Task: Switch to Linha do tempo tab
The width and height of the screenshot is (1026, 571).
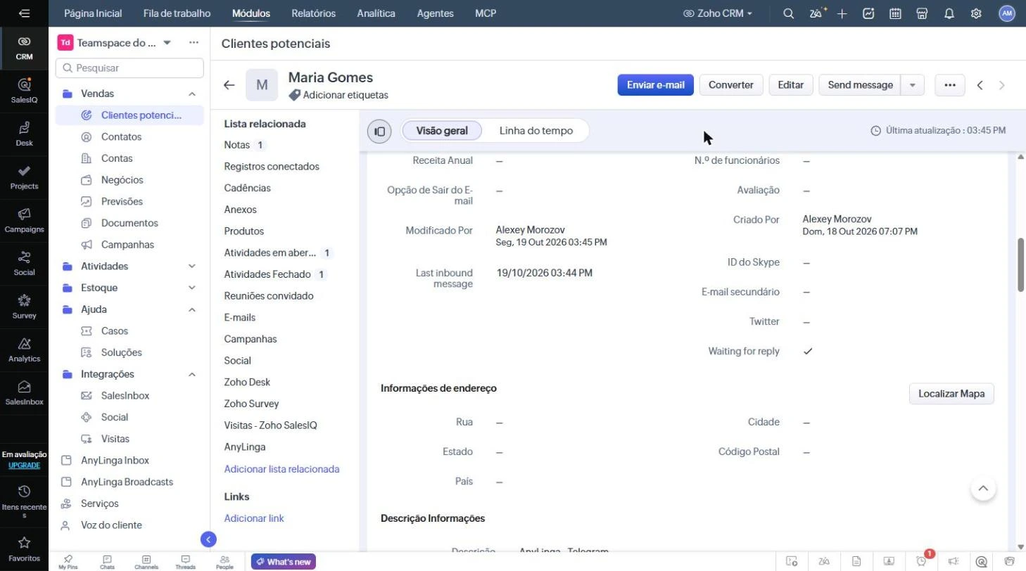Action: click(536, 131)
